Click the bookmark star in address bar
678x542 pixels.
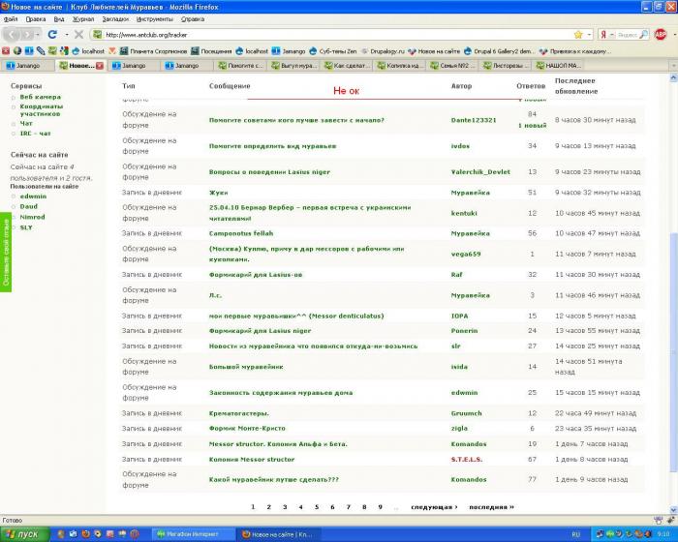pyautogui.click(x=577, y=35)
